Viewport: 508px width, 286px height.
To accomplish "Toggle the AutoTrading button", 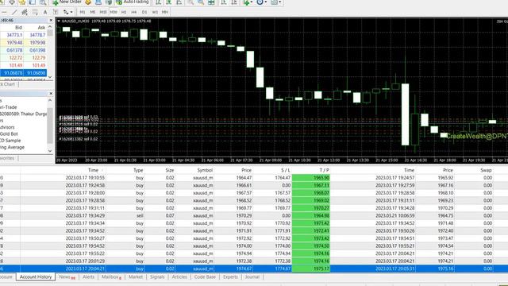I will (133, 2).
